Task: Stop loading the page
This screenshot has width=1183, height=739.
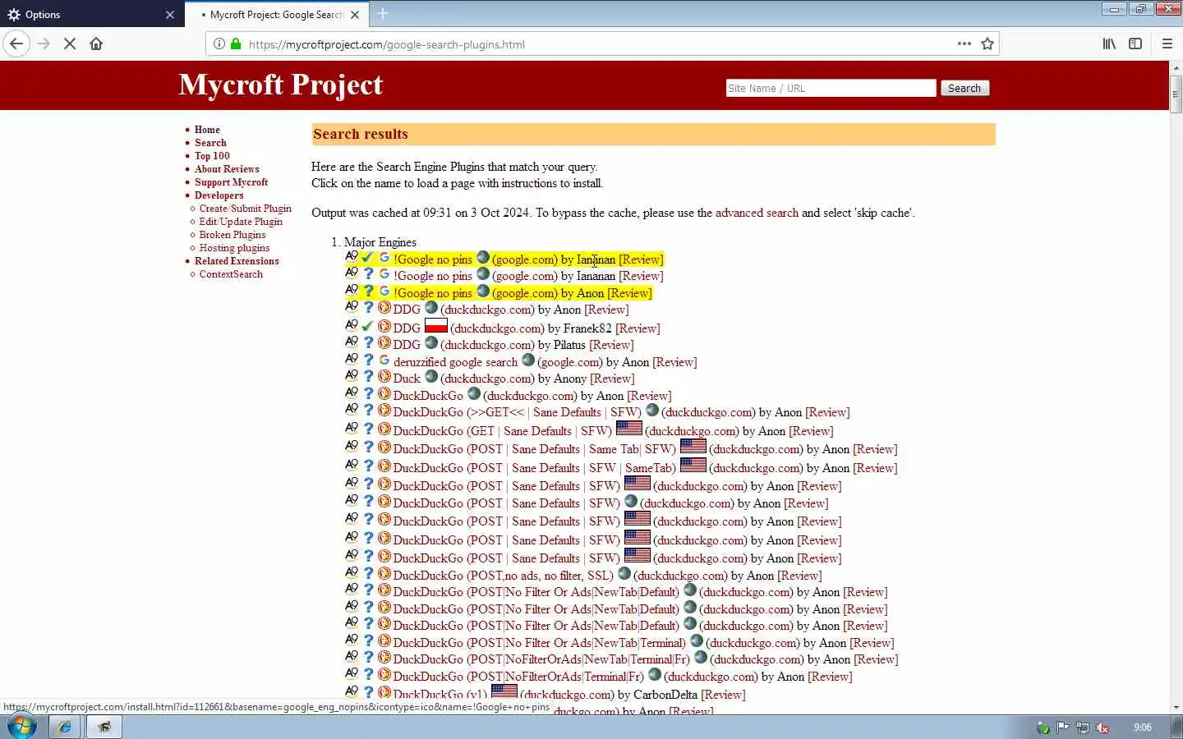Action: point(70,44)
